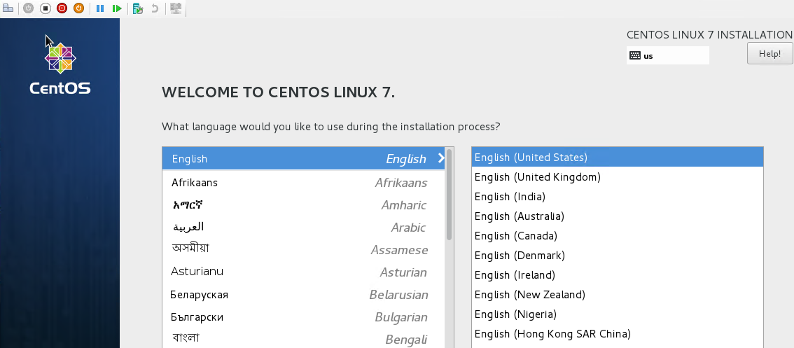Select English (New Zealand) locale
This screenshot has height=348, width=794.
tap(618, 294)
